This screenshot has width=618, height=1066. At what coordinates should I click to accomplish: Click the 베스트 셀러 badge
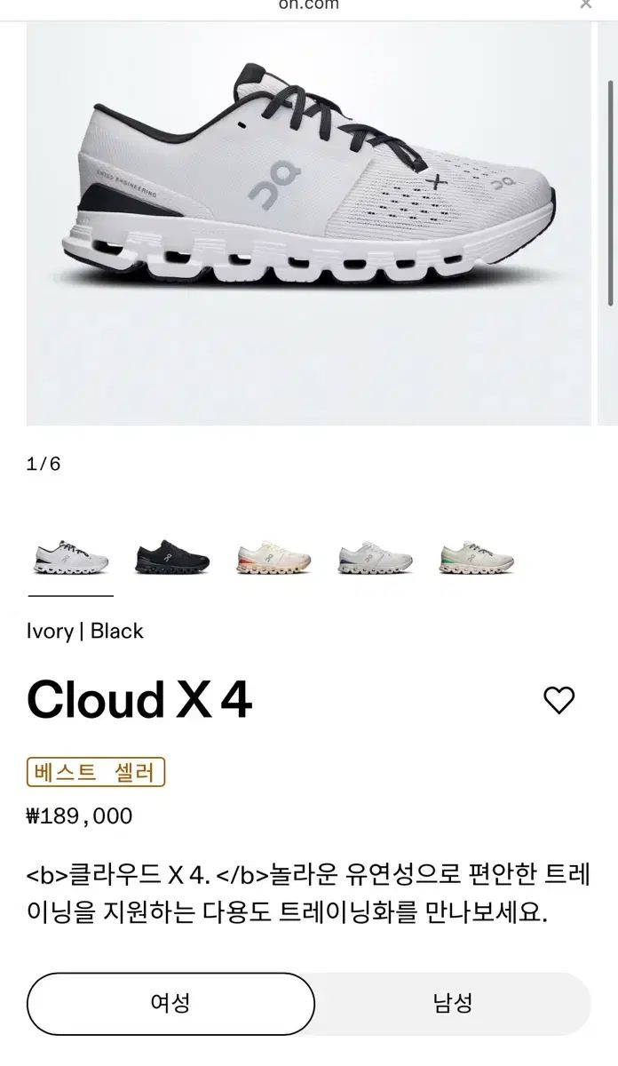tap(96, 772)
